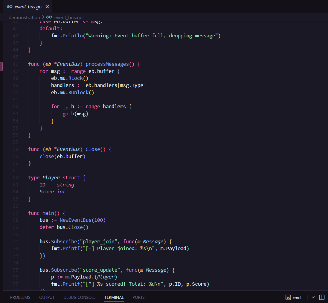Click the "player_join" string literal
328x303 pixels.
pyautogui.click(x=99, y=241)
